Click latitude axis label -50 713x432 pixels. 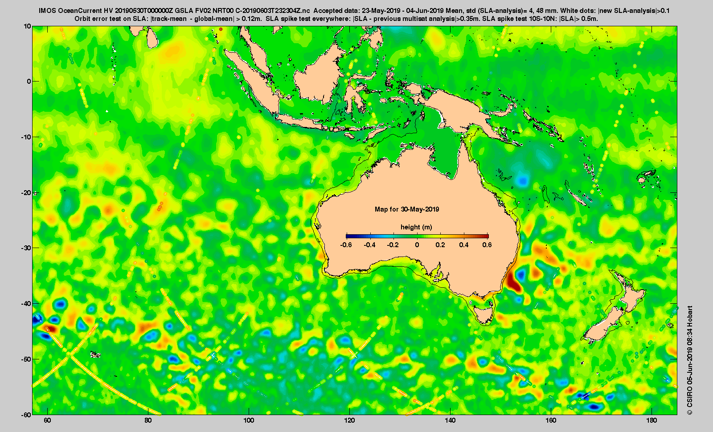[x=26, y=359]
